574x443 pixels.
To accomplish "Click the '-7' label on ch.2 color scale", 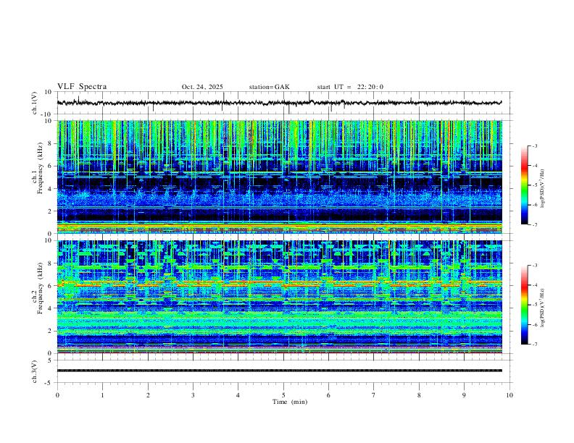I will click(534, 345).
